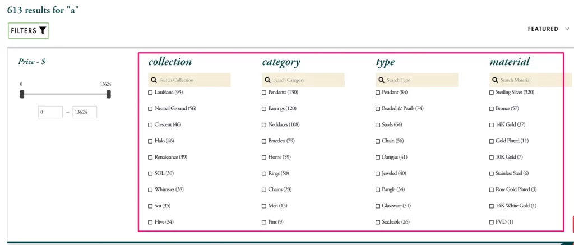Click the magnifier icon in Search Material
This screenshot has width=574, height=245.
coord(495,80)
